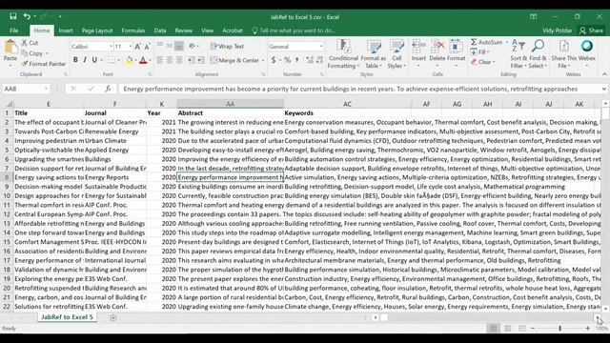Adjust the zoom slider handle
This screenshot has height=343, width=610.
pos(559,328)
